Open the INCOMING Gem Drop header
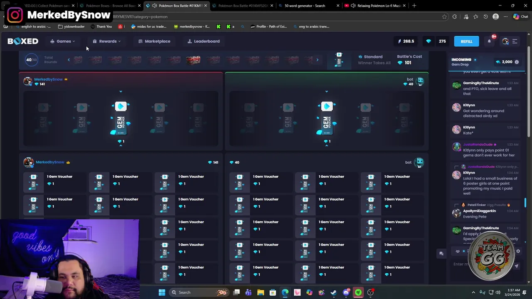The image size is (532, 299). (464, 62)
